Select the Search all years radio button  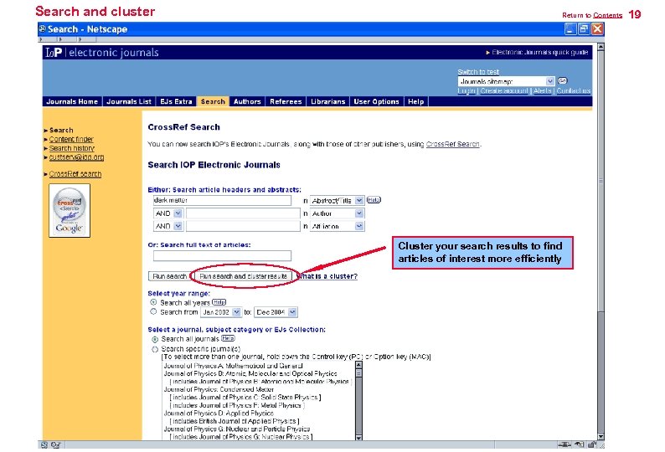point(153,302)
